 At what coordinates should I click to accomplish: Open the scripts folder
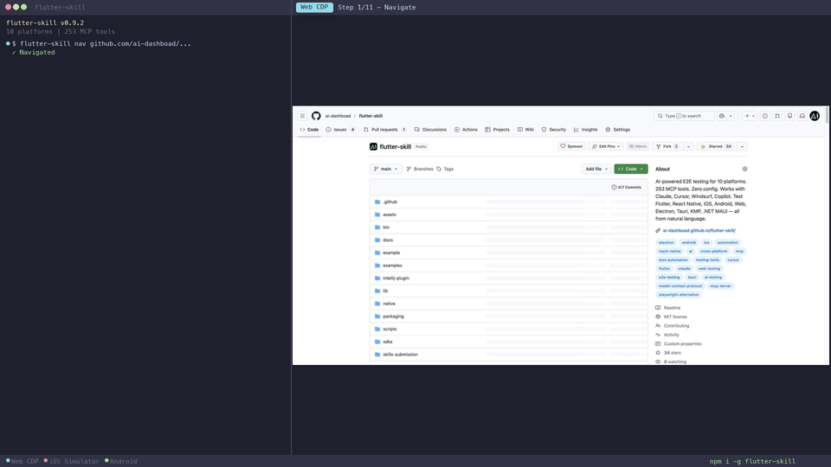click(390, 329)
